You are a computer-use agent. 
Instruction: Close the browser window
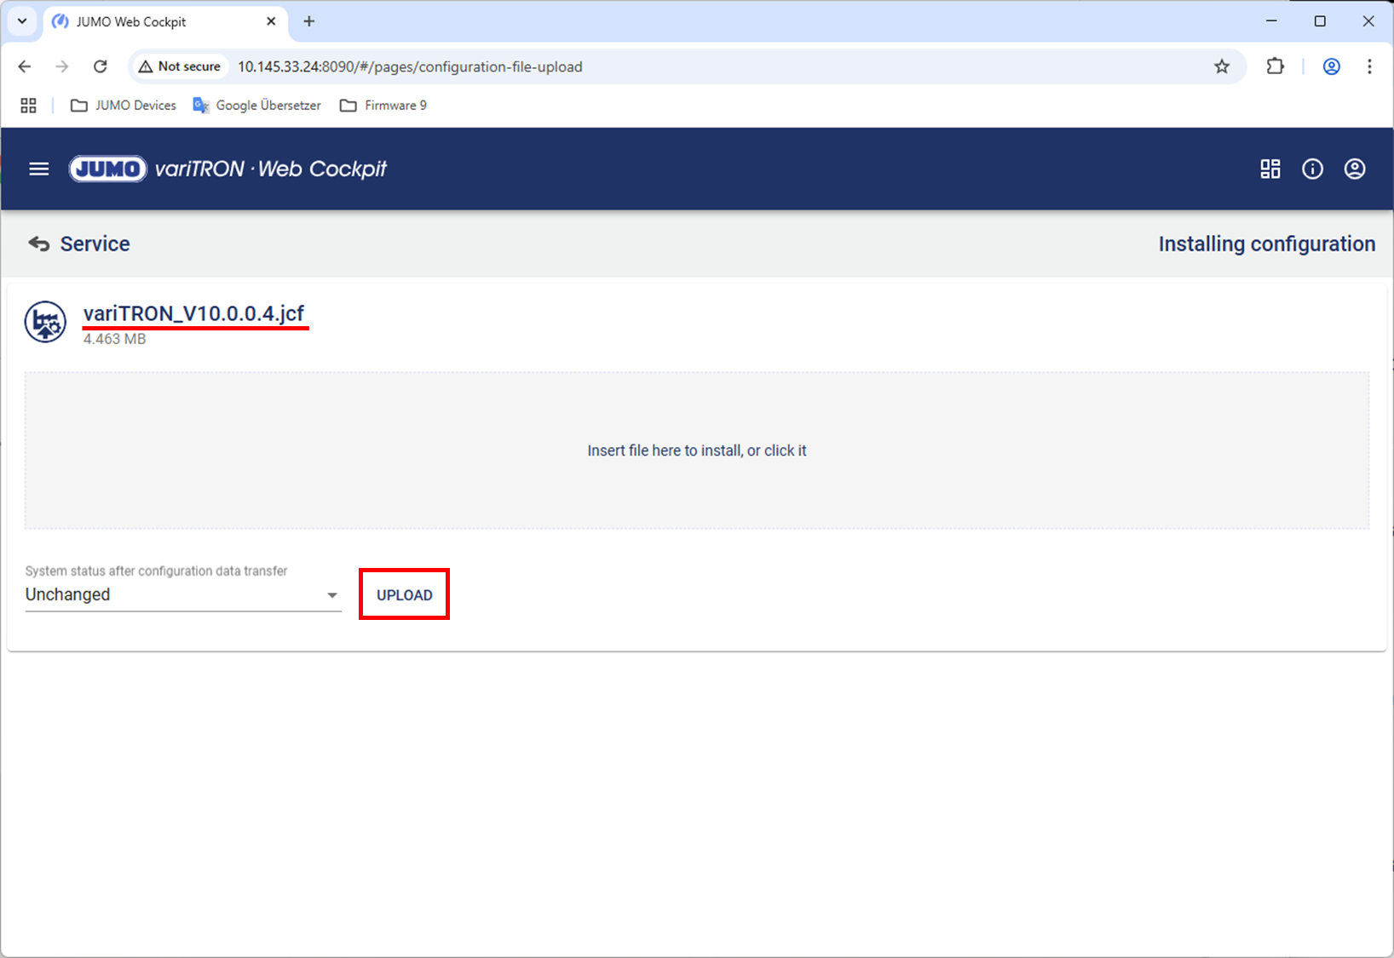(x=1368, y=21)
